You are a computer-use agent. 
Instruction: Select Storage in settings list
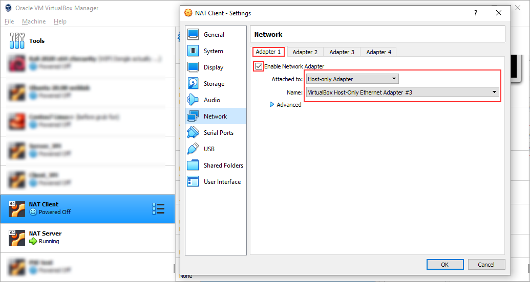point(214,84)
